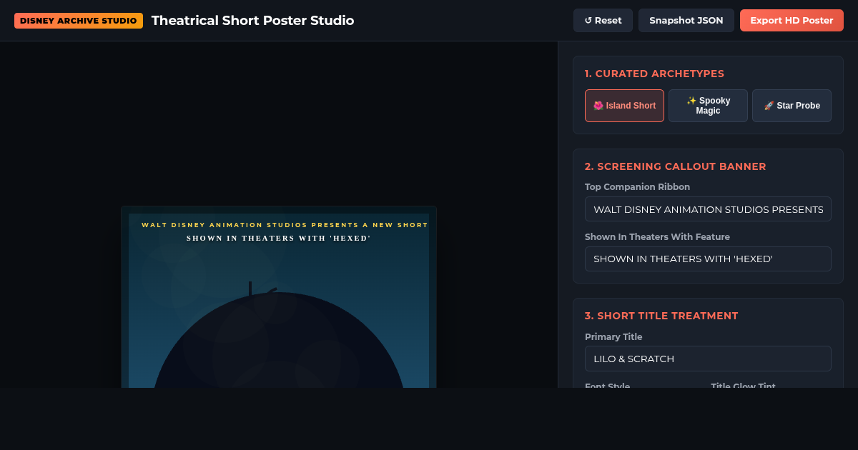Select the Star Probe archetype
Screen dimensions: 858x450
click(792, 106)
